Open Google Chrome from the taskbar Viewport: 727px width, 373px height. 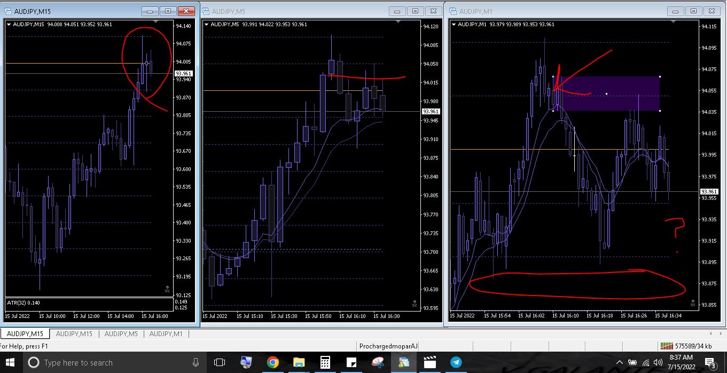coord(272,362)
